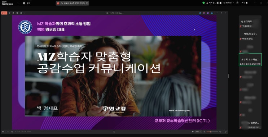Screen dimensions: 268x137
Task: Click the delete icon in photo viewer toolbar
Action: point(13,13)
